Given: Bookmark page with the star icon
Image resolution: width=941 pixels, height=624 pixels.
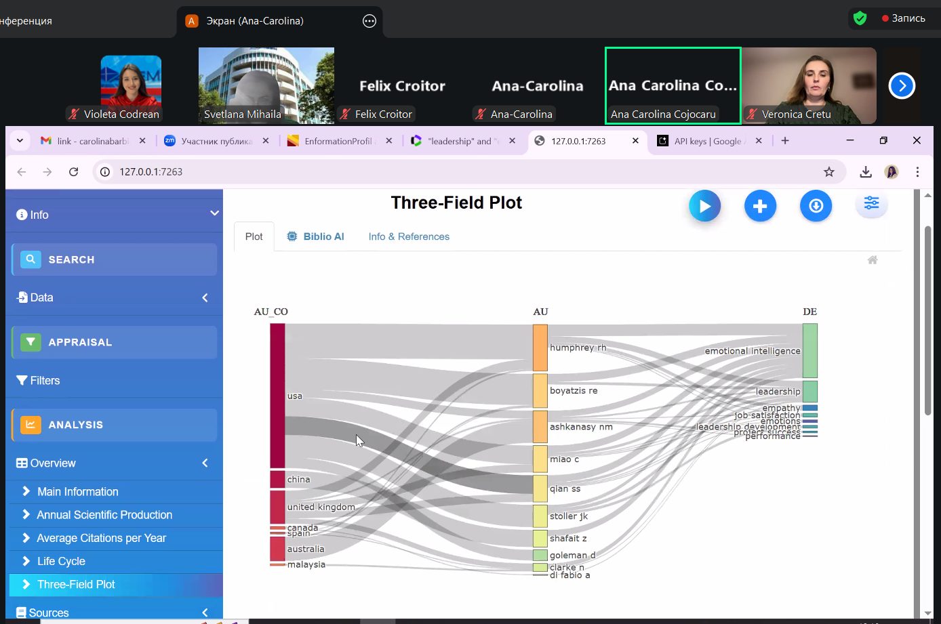Looking at the screenshot, I should pyautogui.click(x=828, y=172).
